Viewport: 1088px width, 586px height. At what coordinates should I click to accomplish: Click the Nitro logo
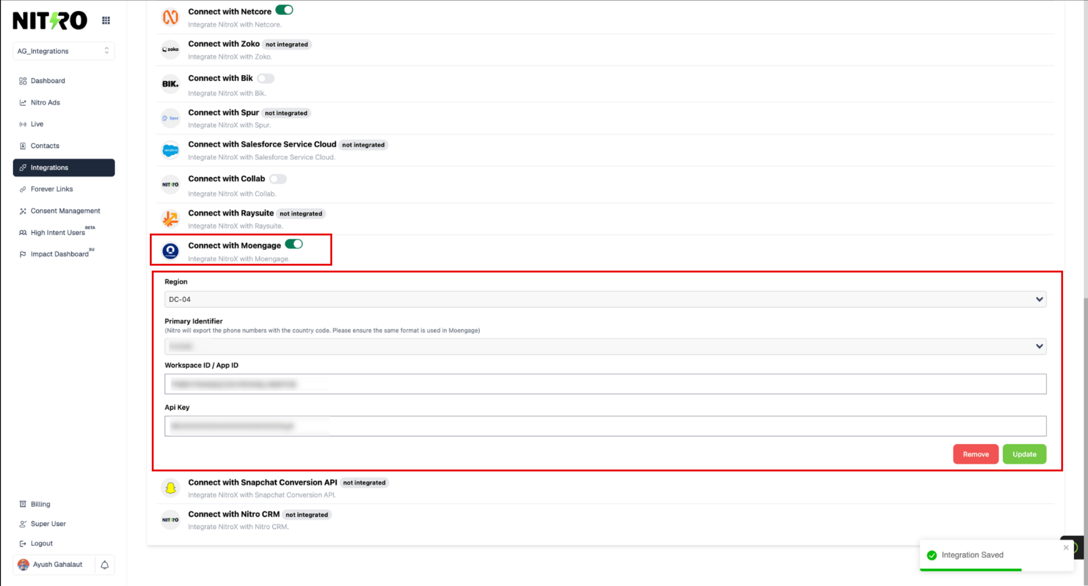pyautogui.click(x=50, y=20)
